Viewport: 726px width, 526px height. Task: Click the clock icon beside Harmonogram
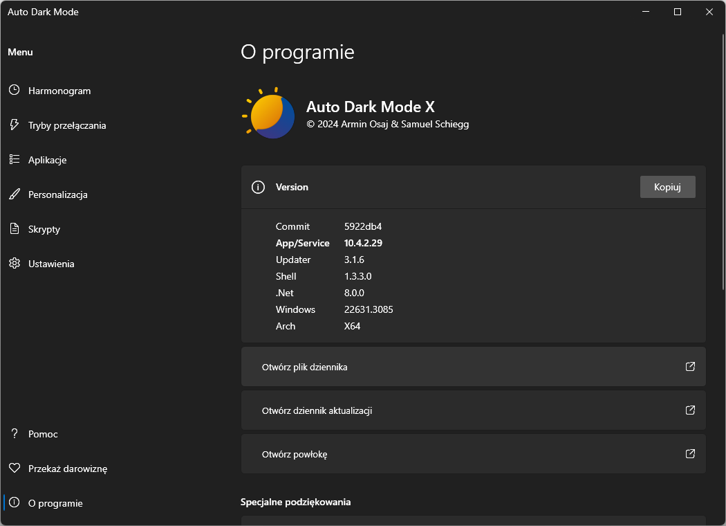coord(15,90)
